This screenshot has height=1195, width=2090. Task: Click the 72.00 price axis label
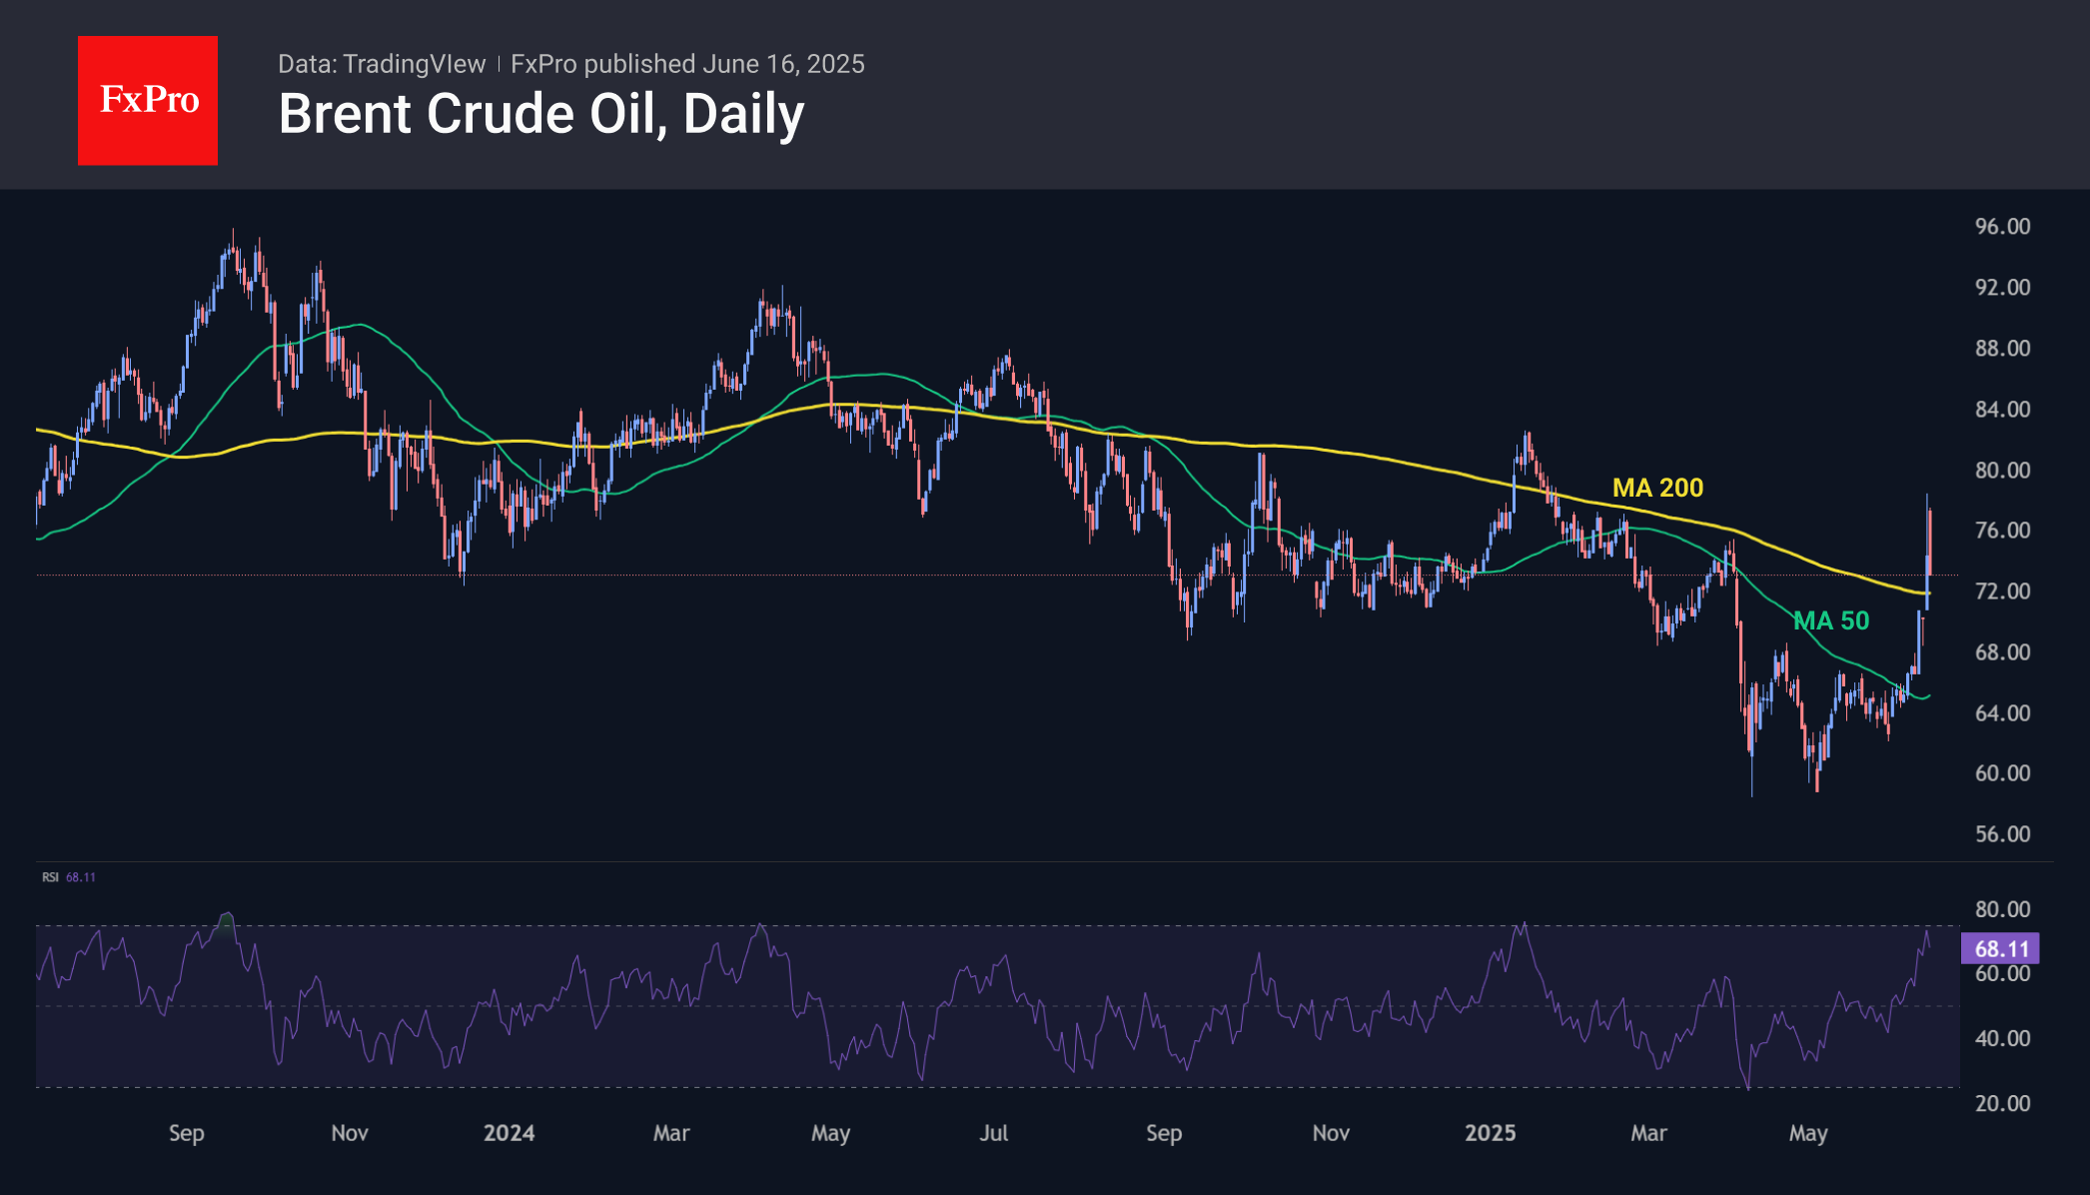[x=2002, y=592]
